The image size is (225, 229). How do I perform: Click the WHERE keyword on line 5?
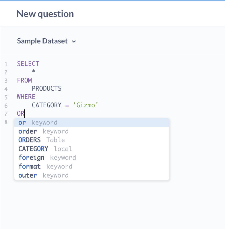coord(26,97)
